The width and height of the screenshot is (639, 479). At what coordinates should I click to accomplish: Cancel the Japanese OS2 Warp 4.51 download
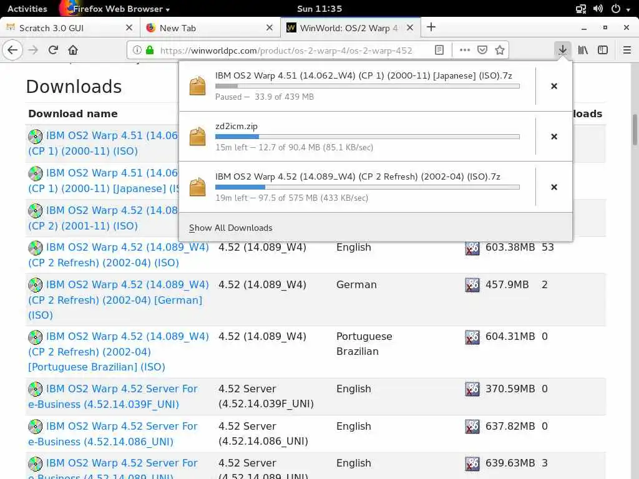point(554,86)
